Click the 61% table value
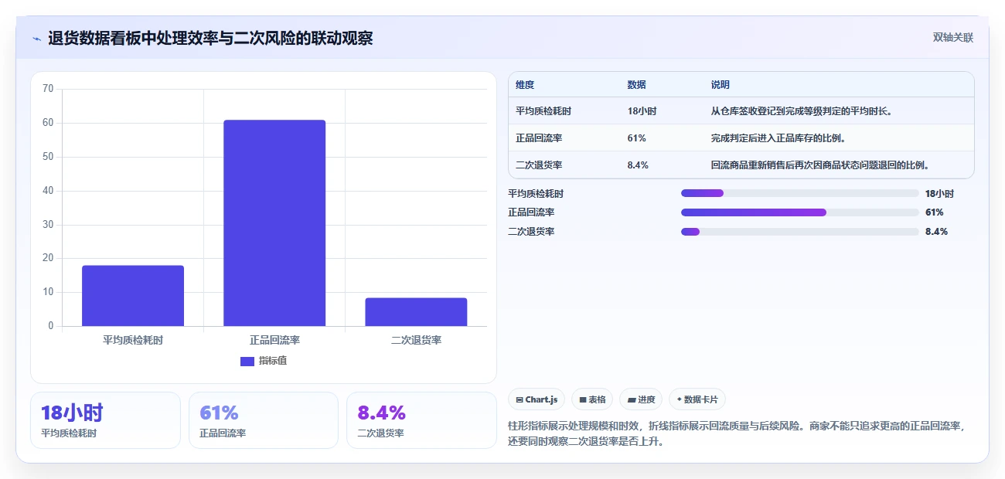 tap(637, 138)
